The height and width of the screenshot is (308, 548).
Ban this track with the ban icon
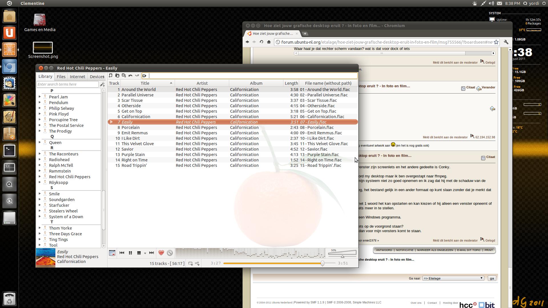(170, 253)
